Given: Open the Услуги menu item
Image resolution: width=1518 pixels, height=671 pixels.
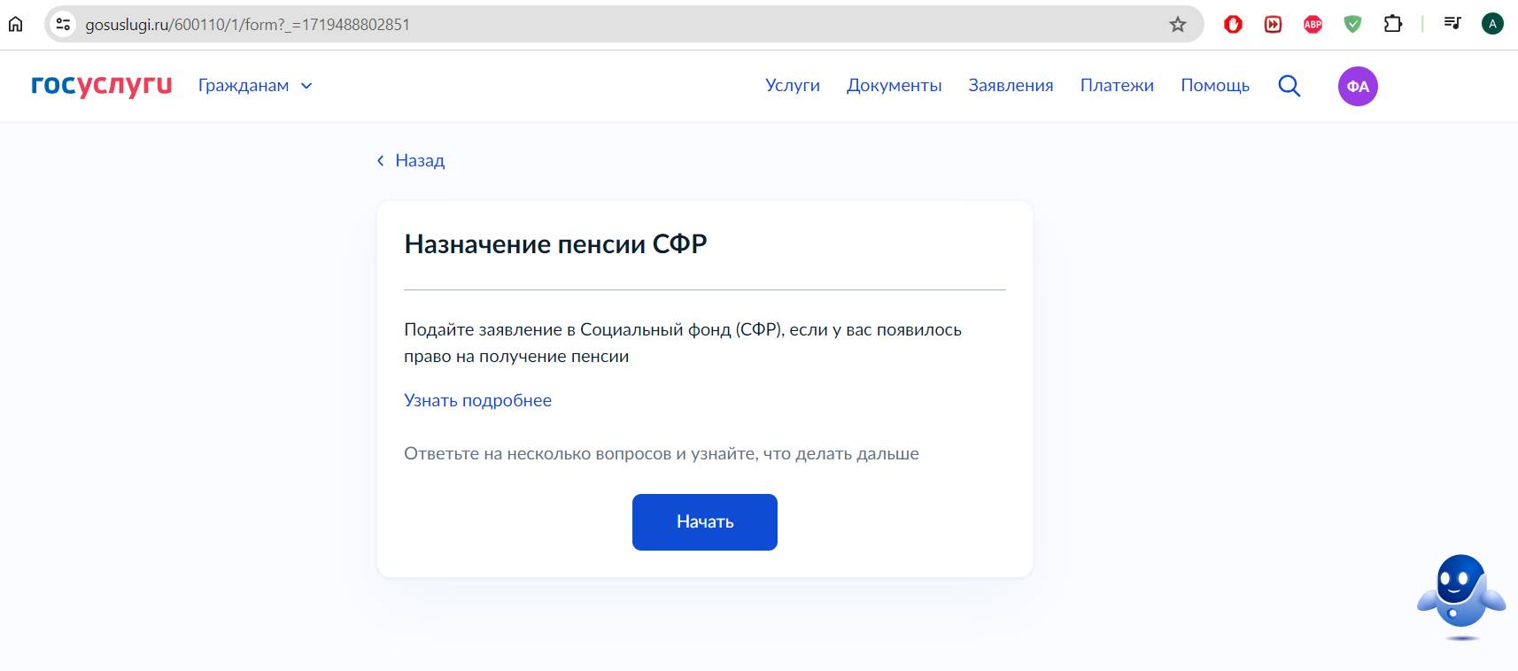Looking at the screenshot, I should (x=793, y=85).
